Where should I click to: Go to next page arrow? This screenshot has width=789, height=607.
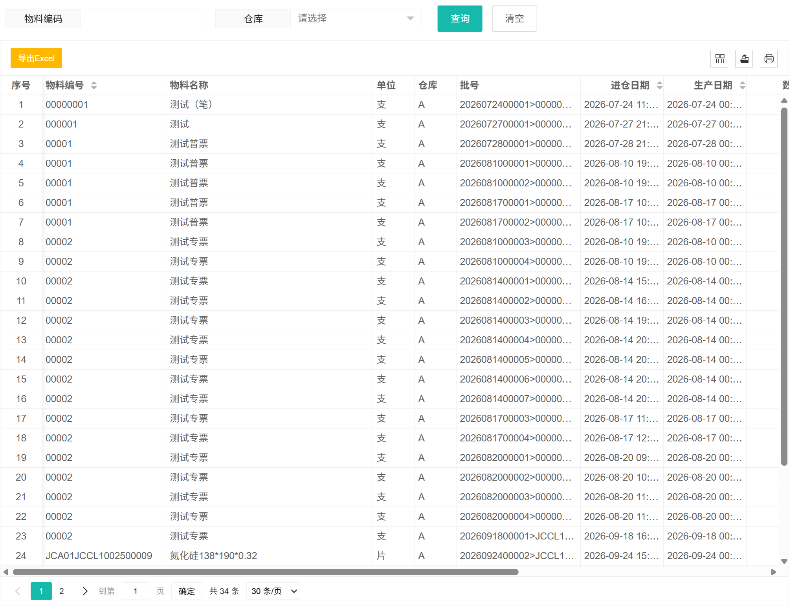84,591
